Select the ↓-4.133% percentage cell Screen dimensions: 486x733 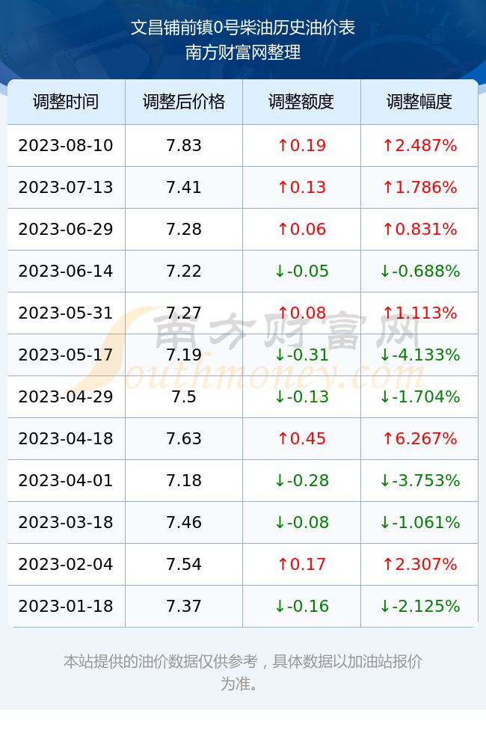(x=419, y=355)
